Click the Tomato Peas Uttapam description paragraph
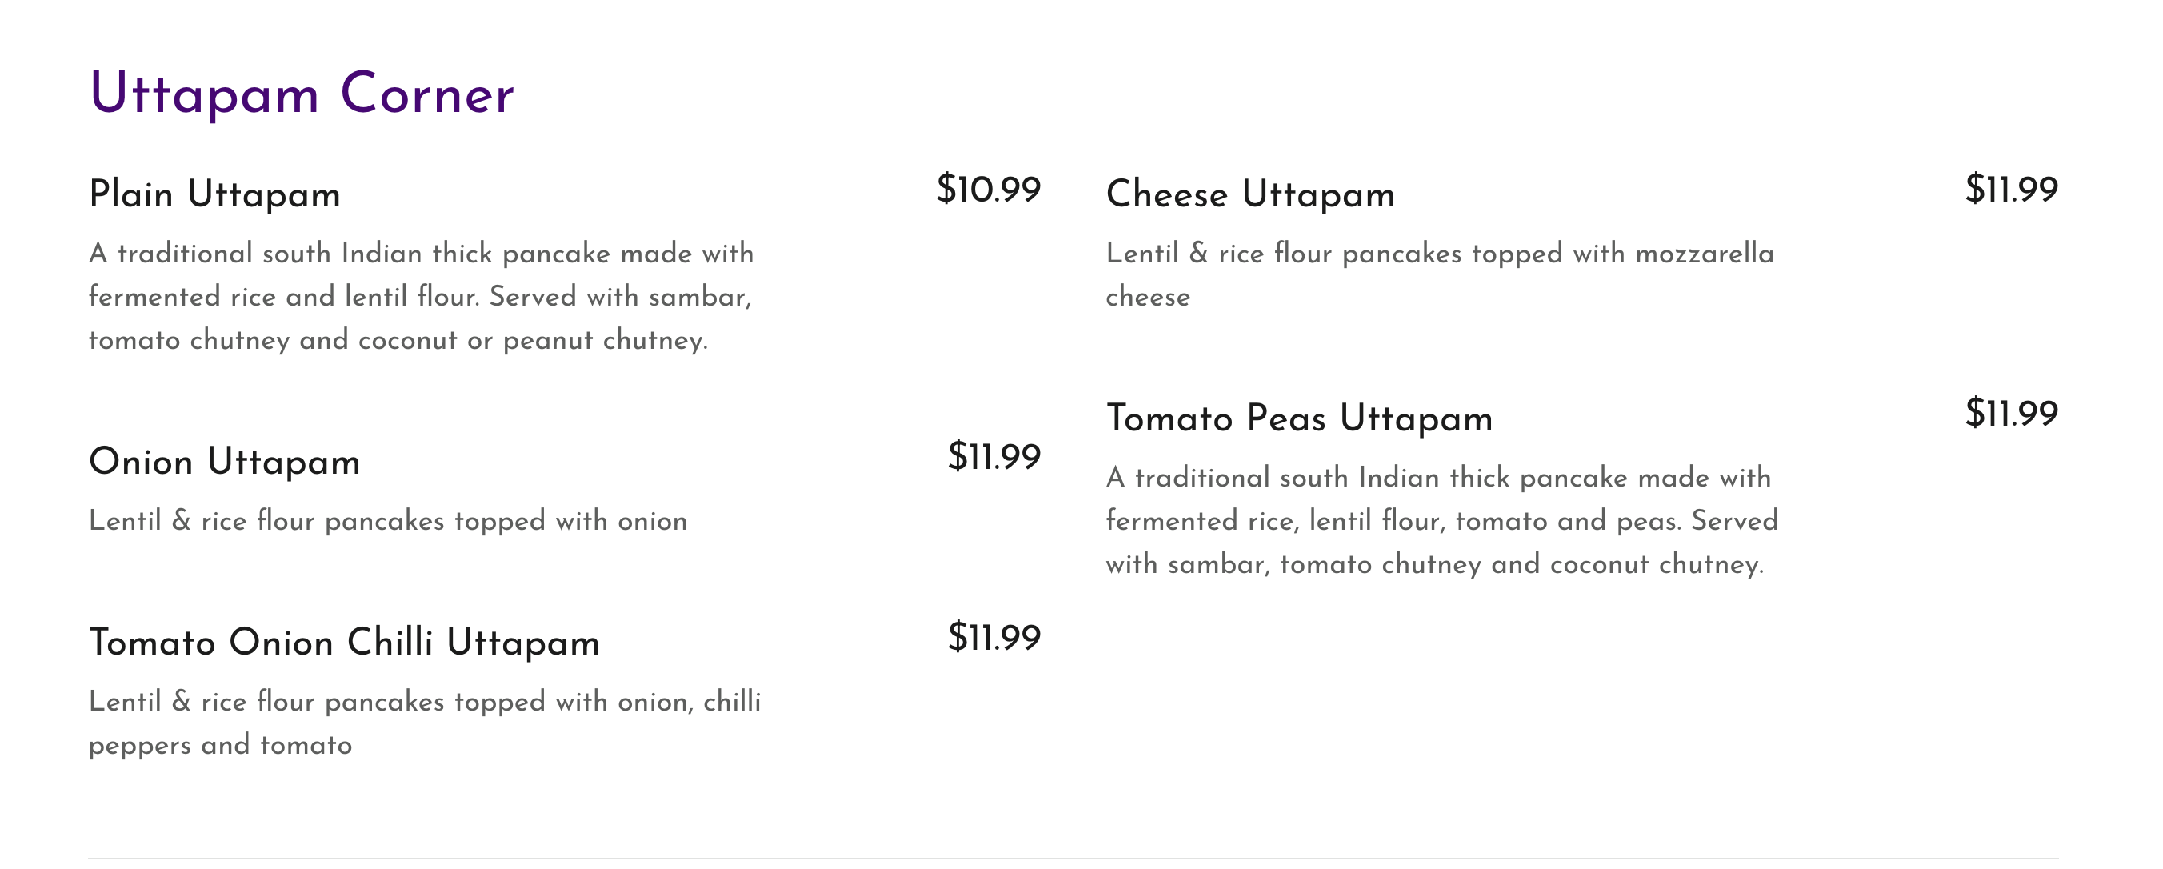 (1441, 521)
